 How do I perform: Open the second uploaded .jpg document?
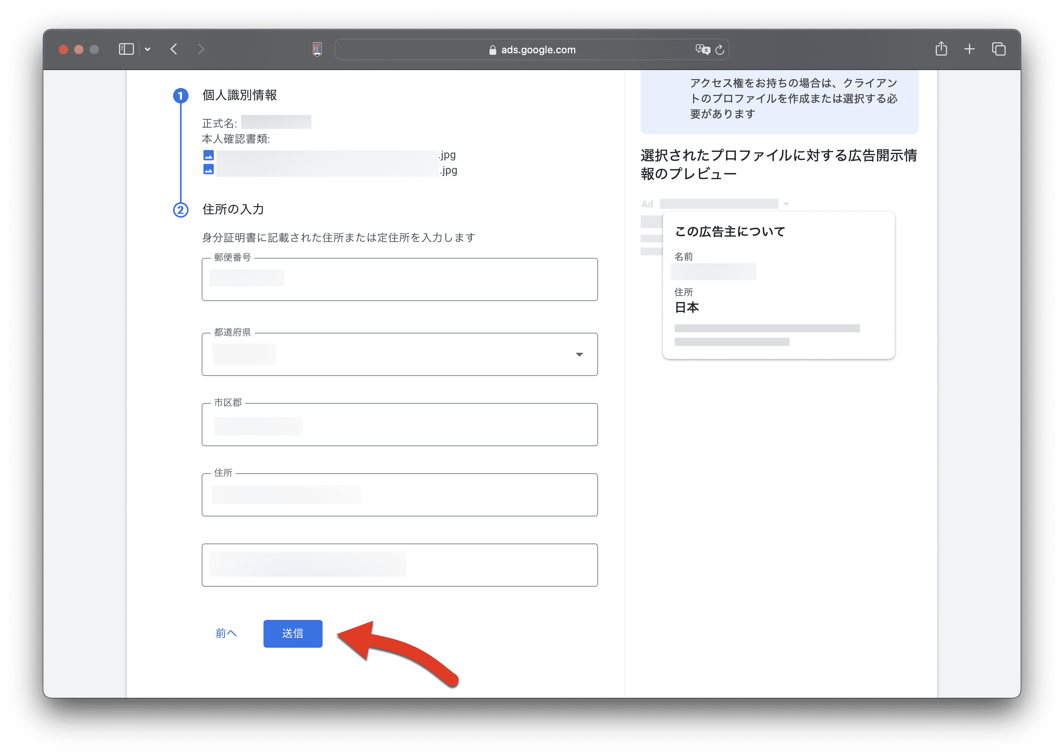[330, 170]
